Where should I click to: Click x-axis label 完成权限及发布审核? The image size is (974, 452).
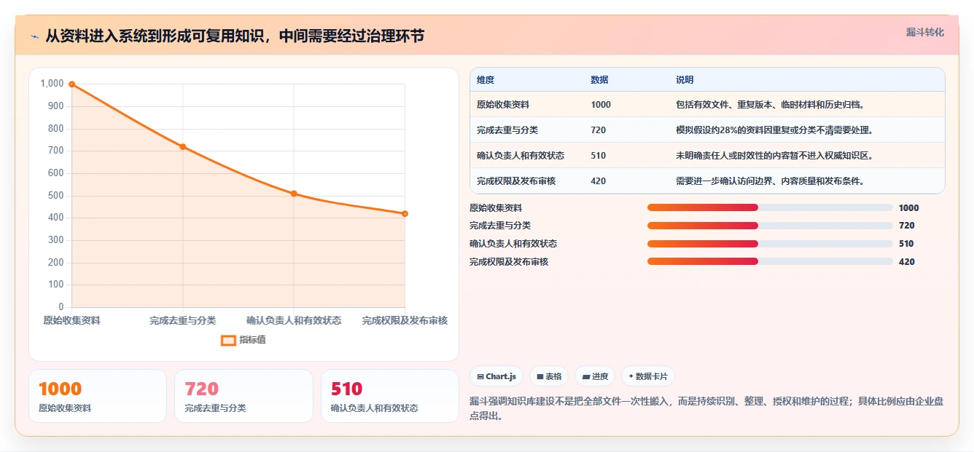[x=405, y=320]
